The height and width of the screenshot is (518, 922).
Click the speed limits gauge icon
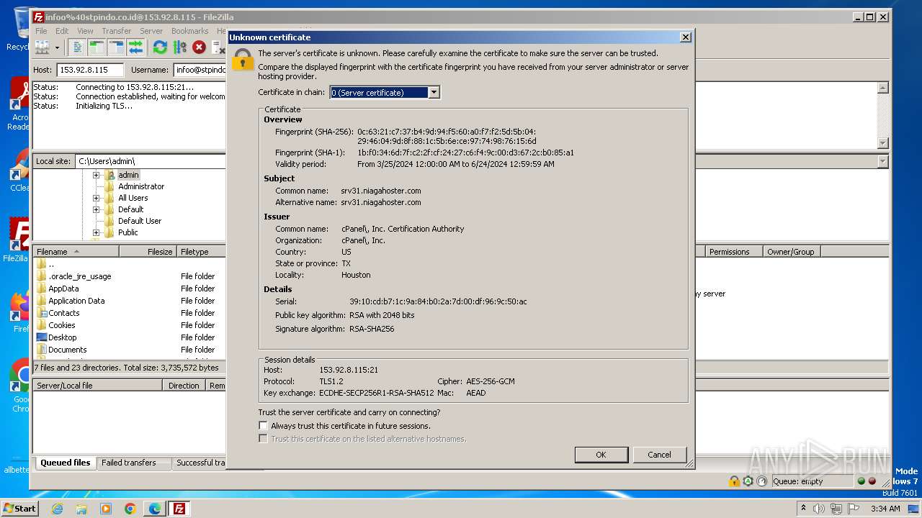[x=762, y=481]
